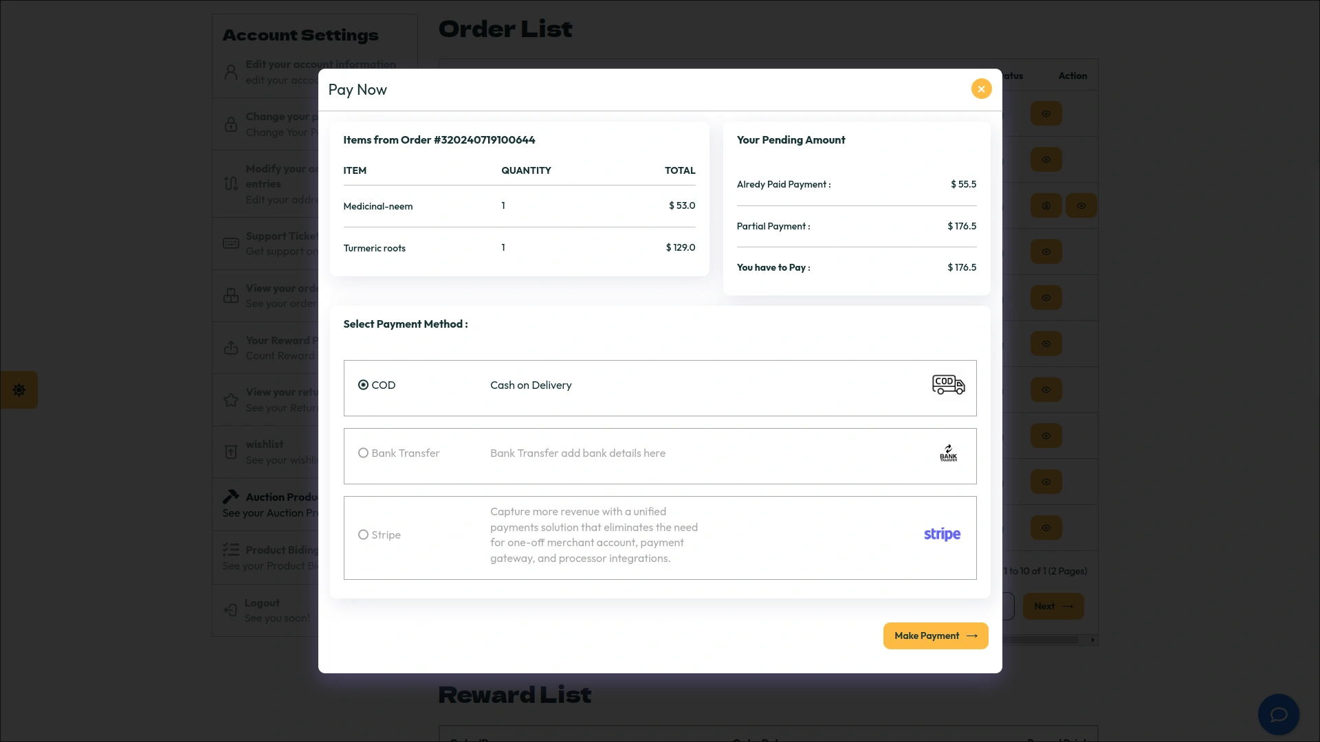Go to Next page of orders
Image resolution: width=1320 pixels, height=742 pixels.
coord(1053,607)
